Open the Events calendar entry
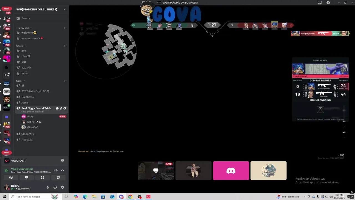The height and width of the screenshot is (200, 355). 41,18
